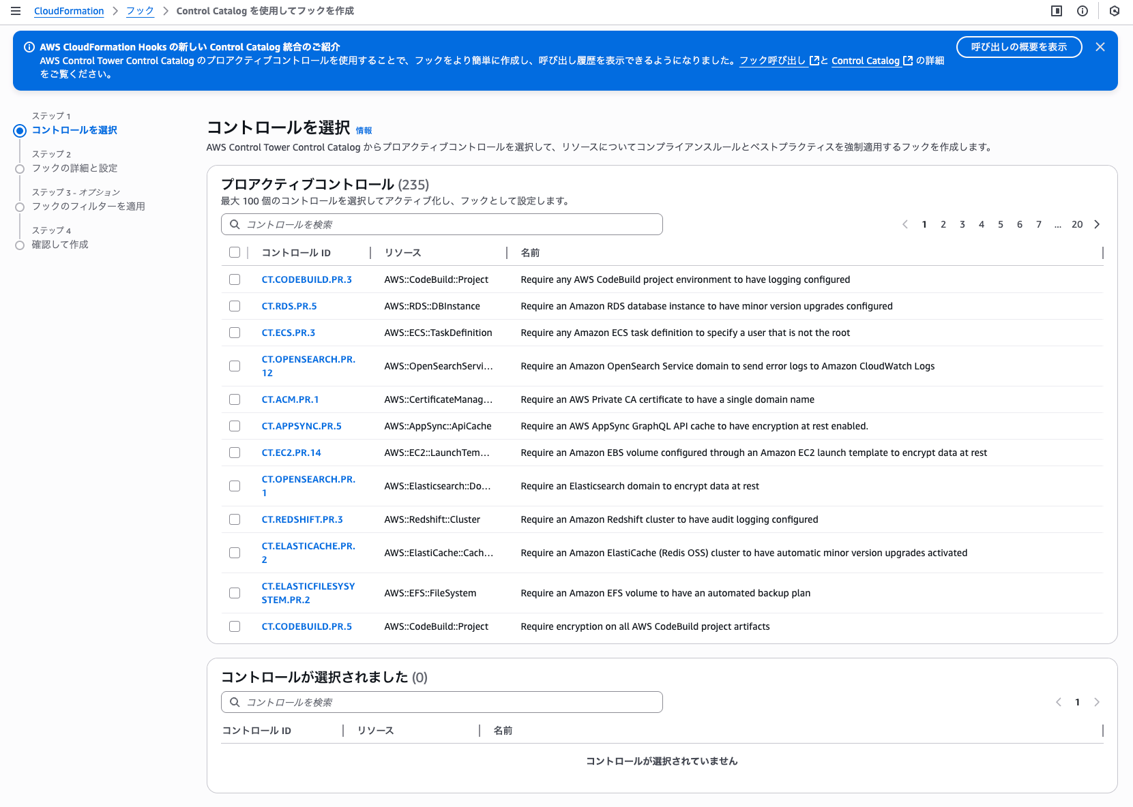
Task: Open the フック breadcrumb link
Action: click(x=140, y=11)
